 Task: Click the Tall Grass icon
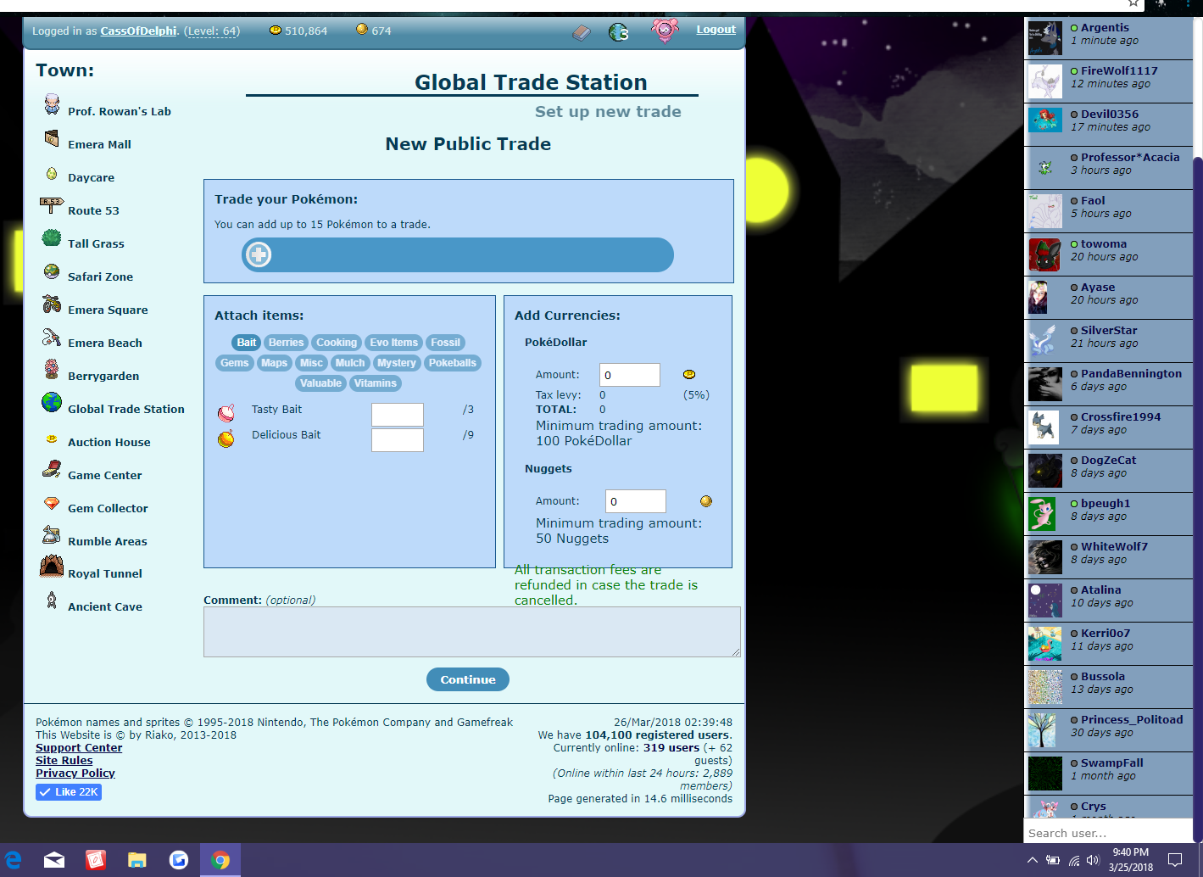click(x=52, y=238)
